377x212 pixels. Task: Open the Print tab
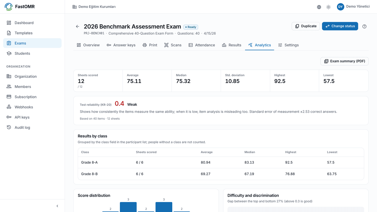150,45
